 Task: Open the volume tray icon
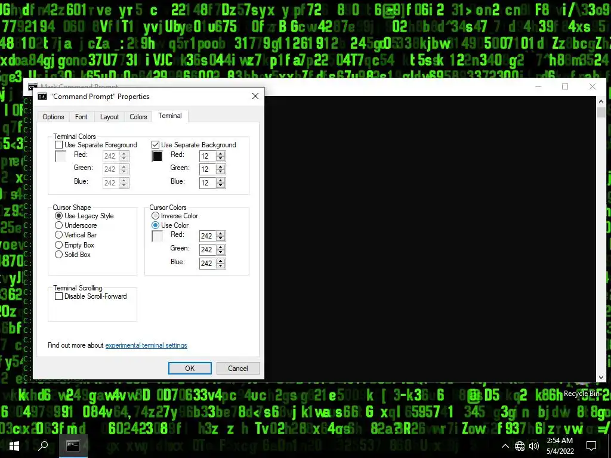[534, 446]
